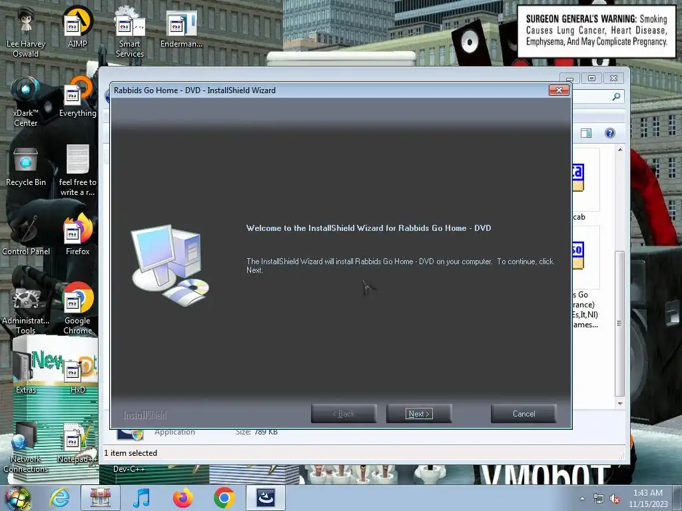This screenshot has height=511, width=682.
Task: Open AIMP desktop shortcut
Action: pos(77,28)
